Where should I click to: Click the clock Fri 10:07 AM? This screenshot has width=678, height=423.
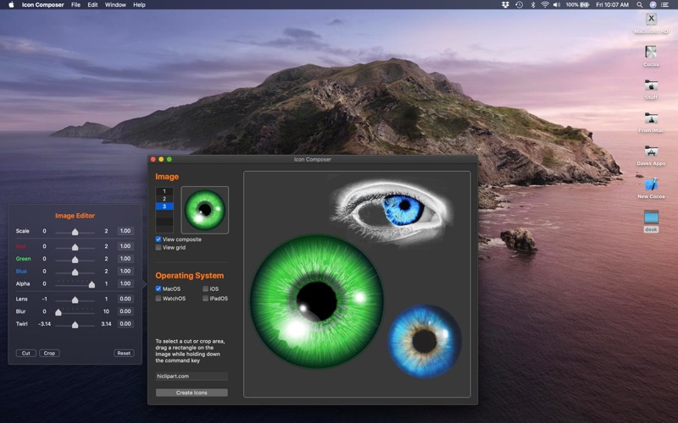tap(612, 5)
